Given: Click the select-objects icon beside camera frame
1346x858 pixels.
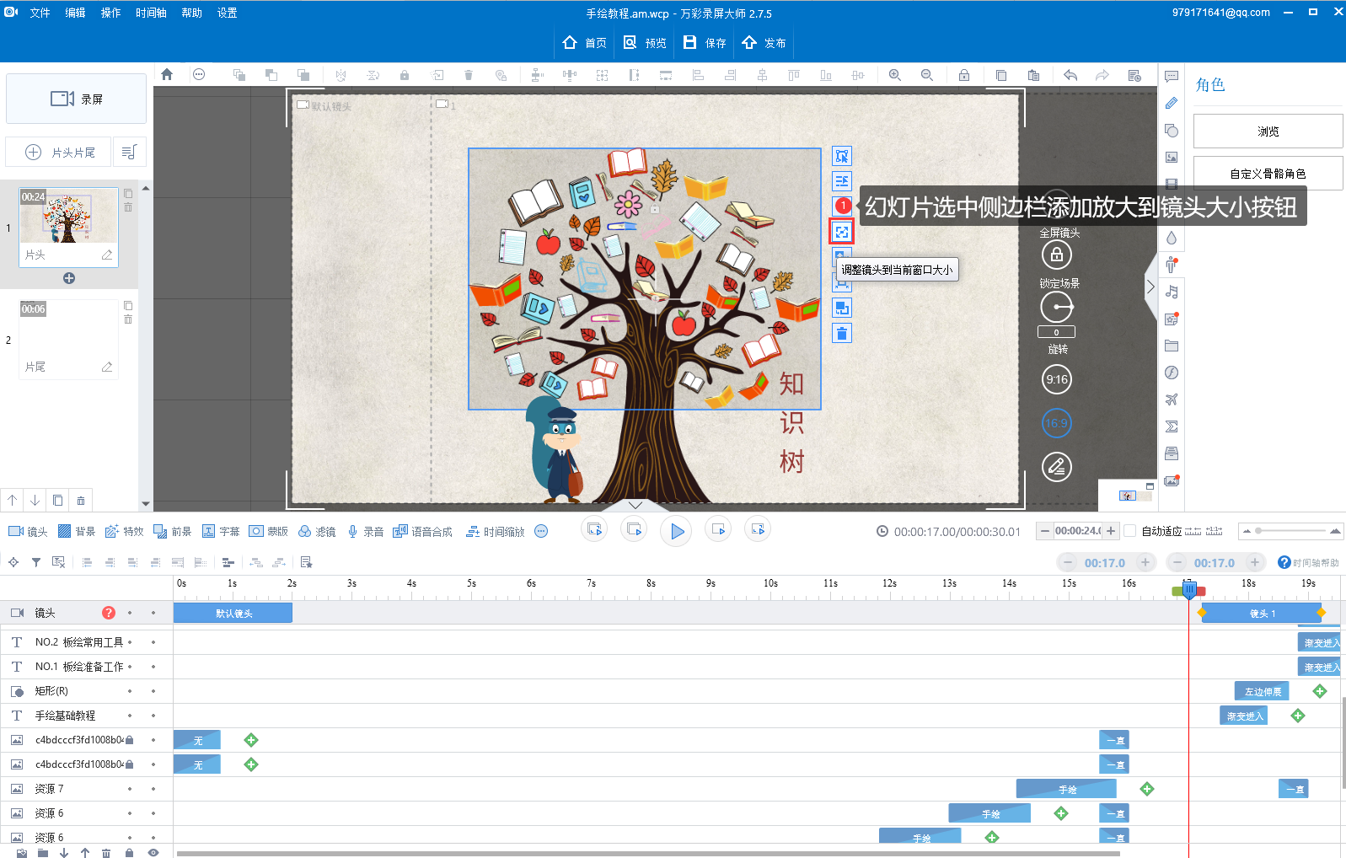Looking at the screenshot, I should [842, 156].
